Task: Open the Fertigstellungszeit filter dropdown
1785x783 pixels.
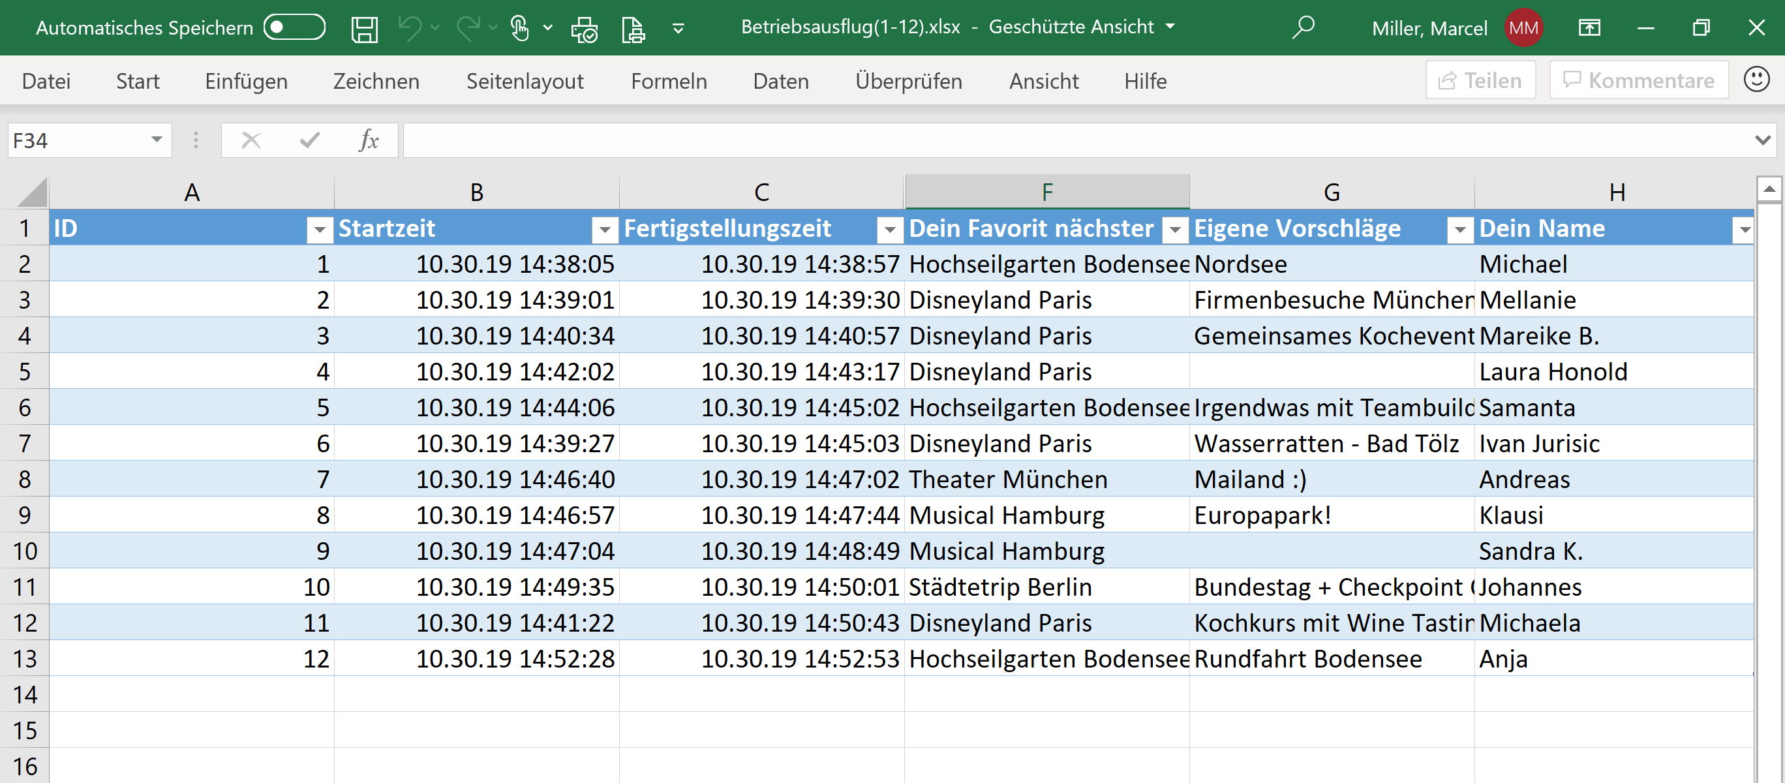Action: coord(890,230)
